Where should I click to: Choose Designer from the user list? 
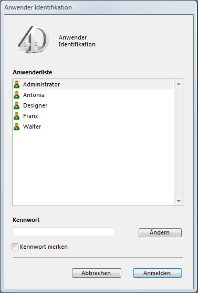[x=93, y=105]
